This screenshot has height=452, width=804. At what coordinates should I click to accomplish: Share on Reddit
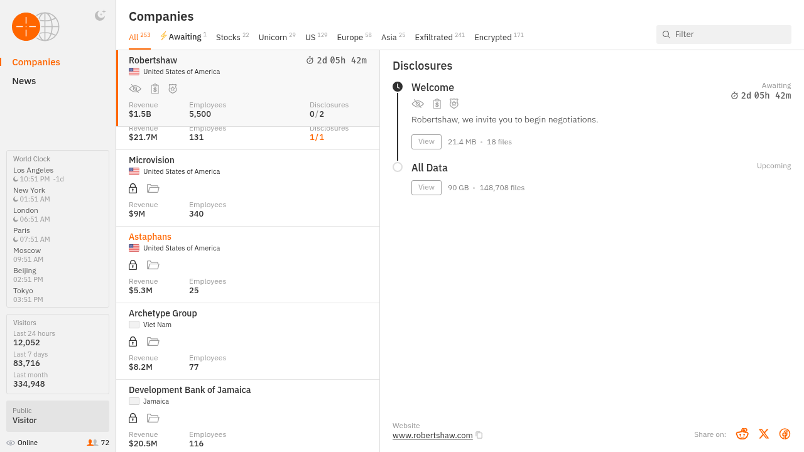[742, 434]
